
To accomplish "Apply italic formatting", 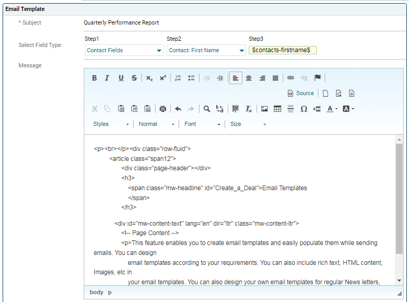I will pyautogui.click(x=107, y=78).
